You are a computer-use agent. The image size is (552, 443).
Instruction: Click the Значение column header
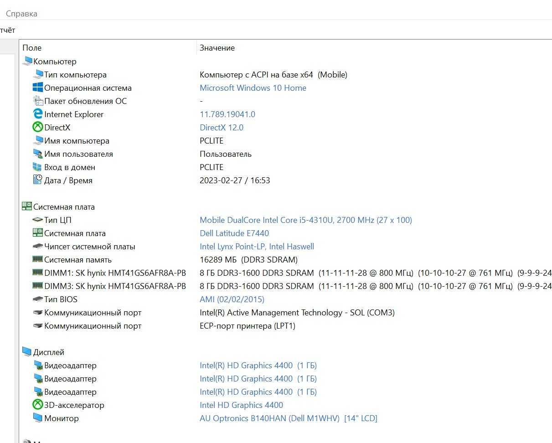pos(217,48)
